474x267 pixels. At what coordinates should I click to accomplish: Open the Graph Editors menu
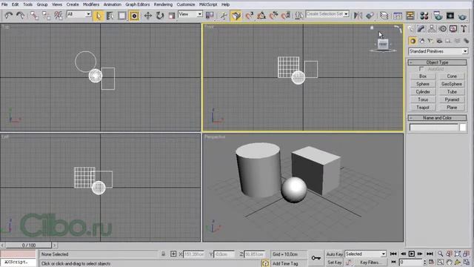click(138, 4)
